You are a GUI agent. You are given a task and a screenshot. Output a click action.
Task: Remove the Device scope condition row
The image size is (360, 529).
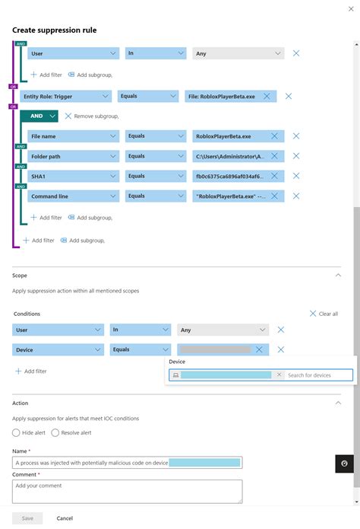(x=281, y=349)
